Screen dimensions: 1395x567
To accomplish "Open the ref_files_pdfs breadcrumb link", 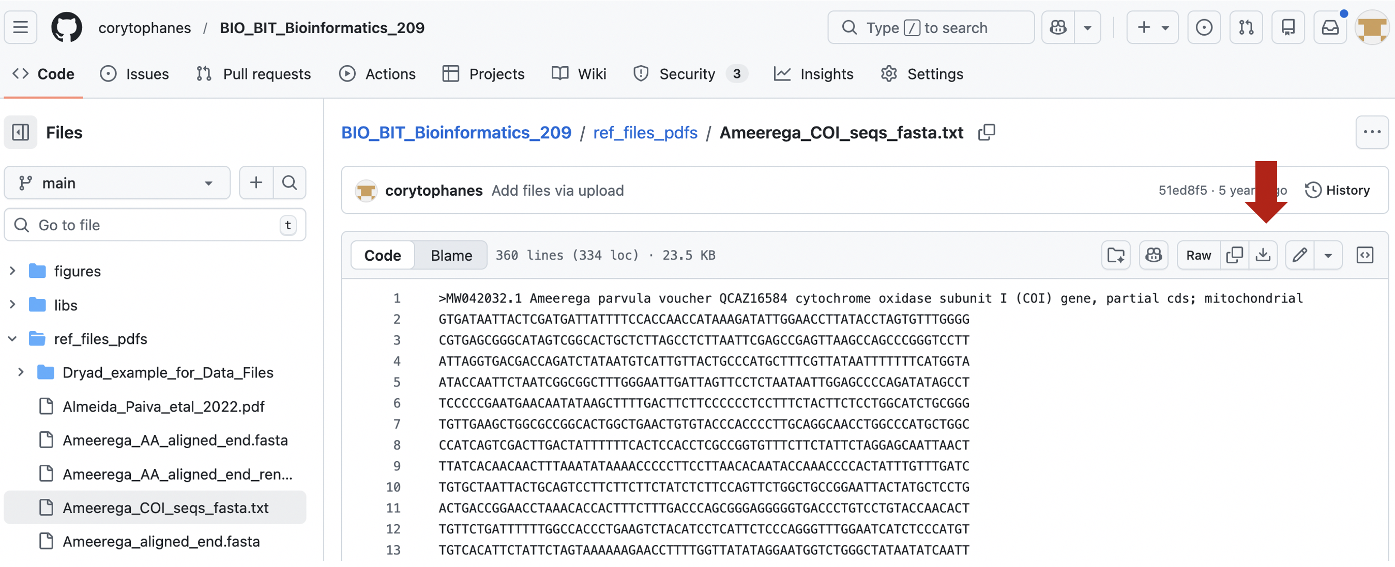I will 645,133.
